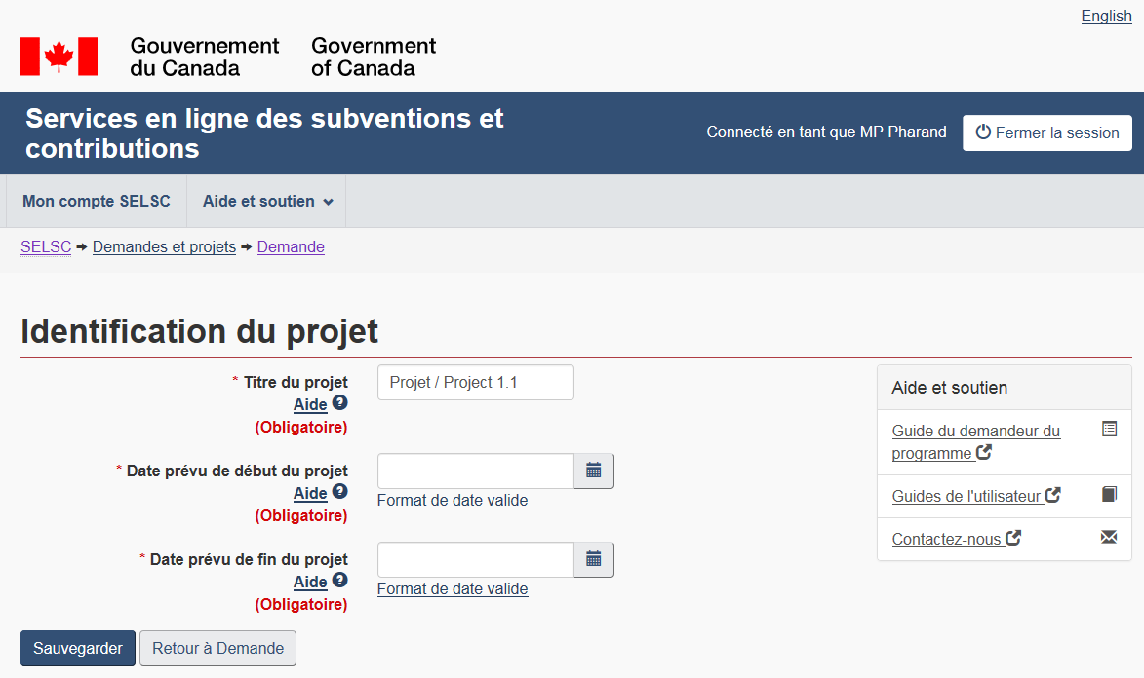This screenshot has width=1144, height=678.
Task: Click help question icon for start date
Action: (339, 491)
